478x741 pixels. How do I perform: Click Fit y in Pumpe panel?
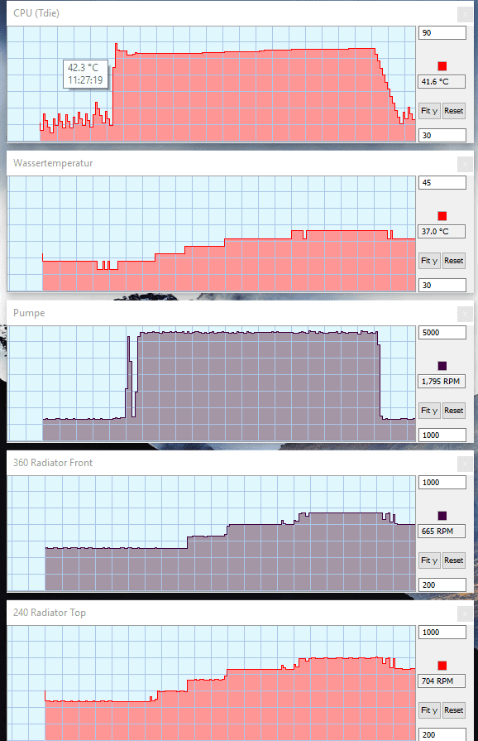pos(429,411)
